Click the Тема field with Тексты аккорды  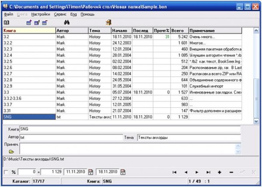tap(189, 138)
